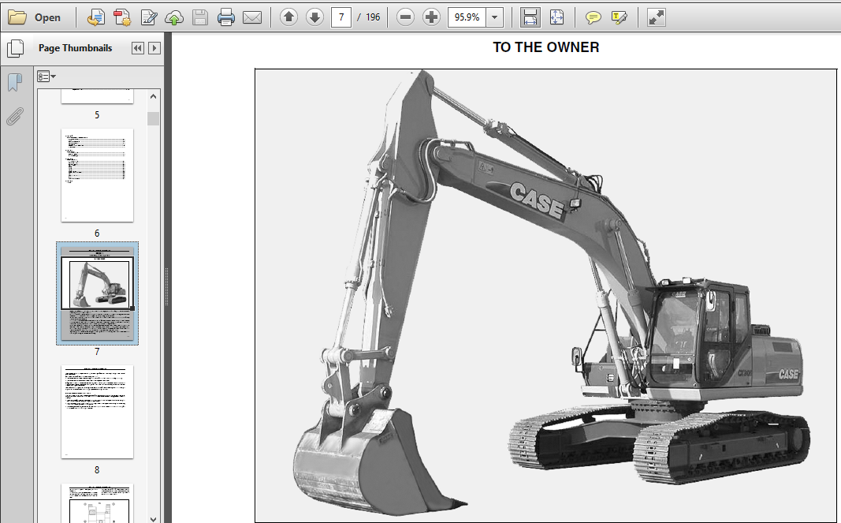
Task: Click the Open text button
Action: (x=47, y=17)
